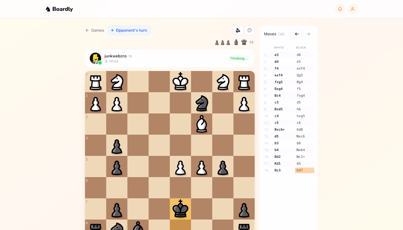Viewport: 403px width, 230px height.
Task: Open the user profile icon
Action: pos(352,9)
